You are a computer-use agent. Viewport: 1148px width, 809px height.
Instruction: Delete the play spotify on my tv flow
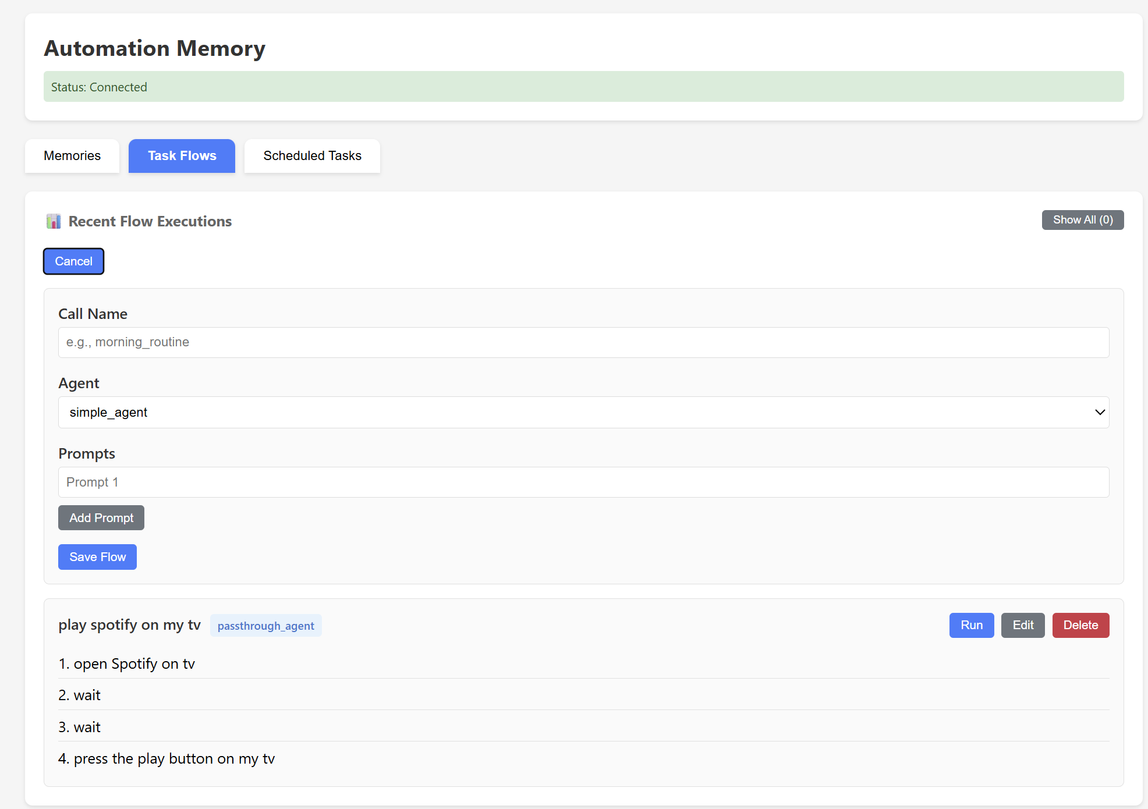click(1080, 625)
